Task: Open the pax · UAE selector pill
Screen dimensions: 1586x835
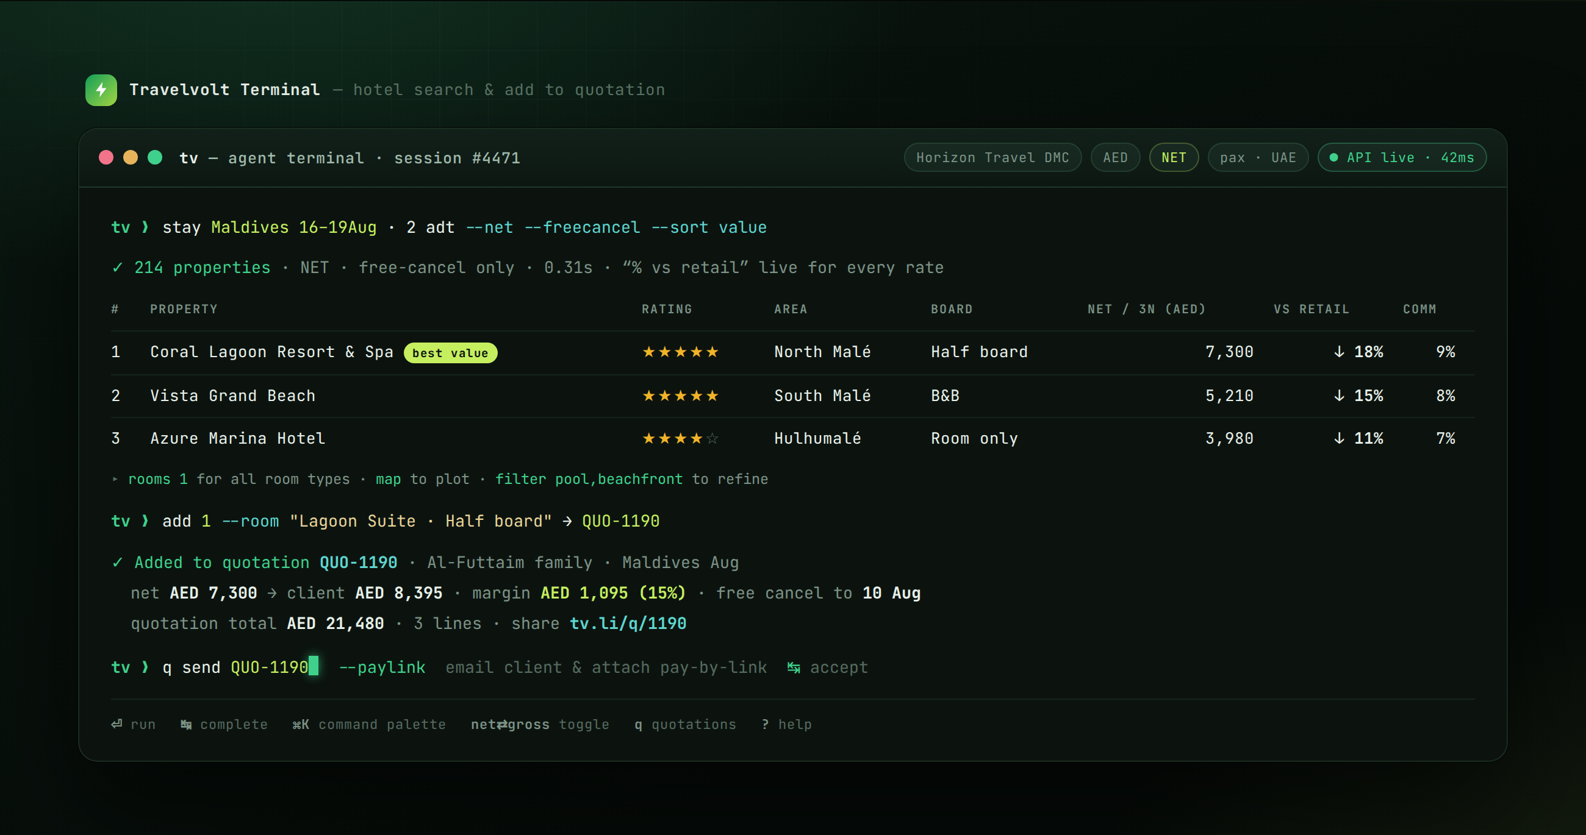Action: coord(1258,157)
